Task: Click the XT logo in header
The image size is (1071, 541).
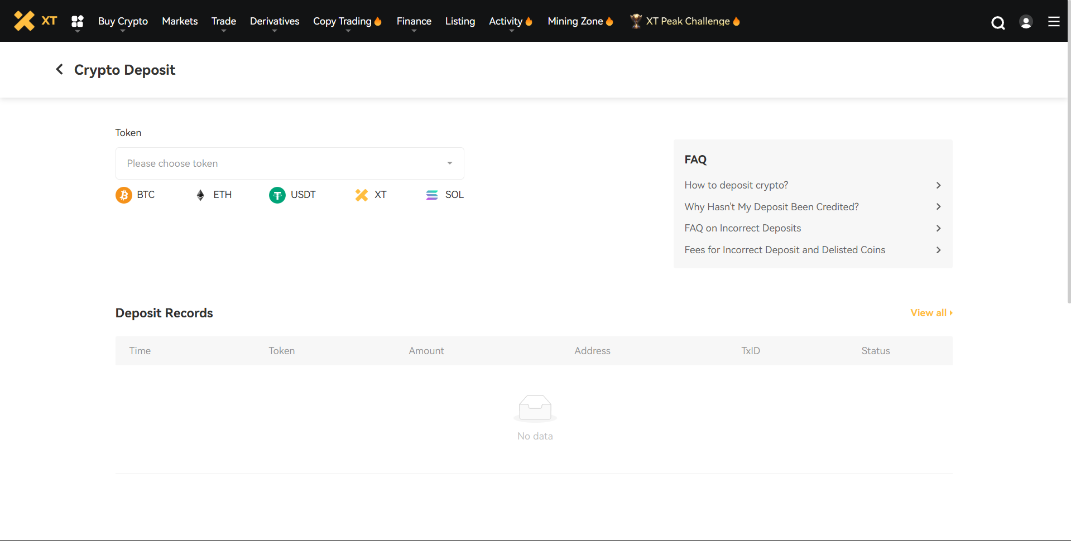Action: point(35,21)
